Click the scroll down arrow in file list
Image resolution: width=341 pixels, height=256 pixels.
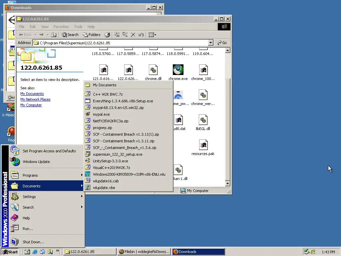[x=227, y=184]
